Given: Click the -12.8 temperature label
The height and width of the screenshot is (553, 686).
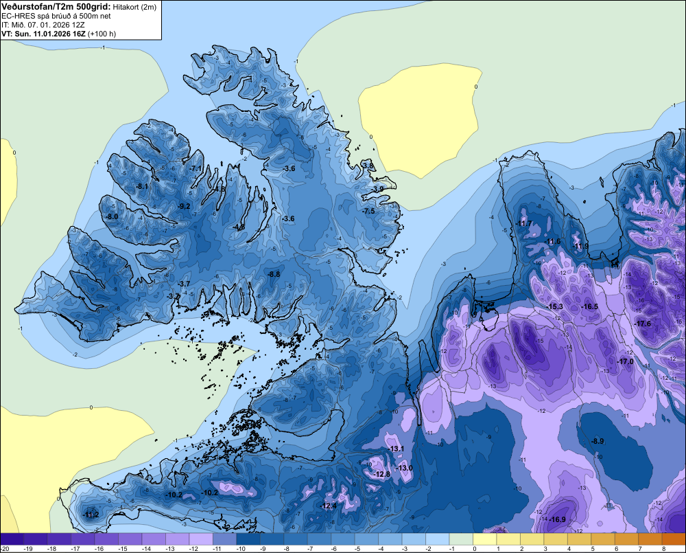Looking at the screenshot, I should [x=382, y=474].
